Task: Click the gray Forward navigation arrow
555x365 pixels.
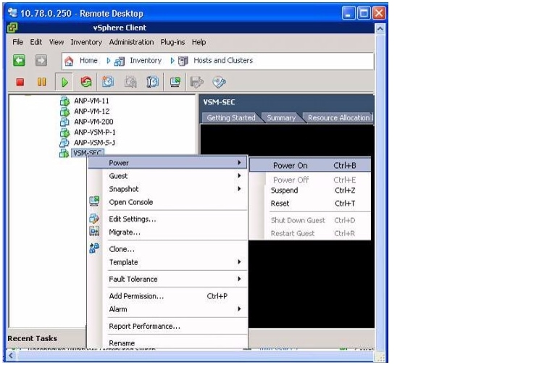Action: tap(41, 61)
